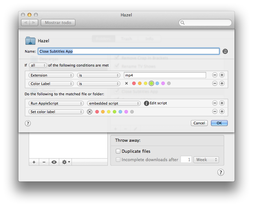
Task: Remove the Color Label condition with its minus button
Action: (215, 83)
